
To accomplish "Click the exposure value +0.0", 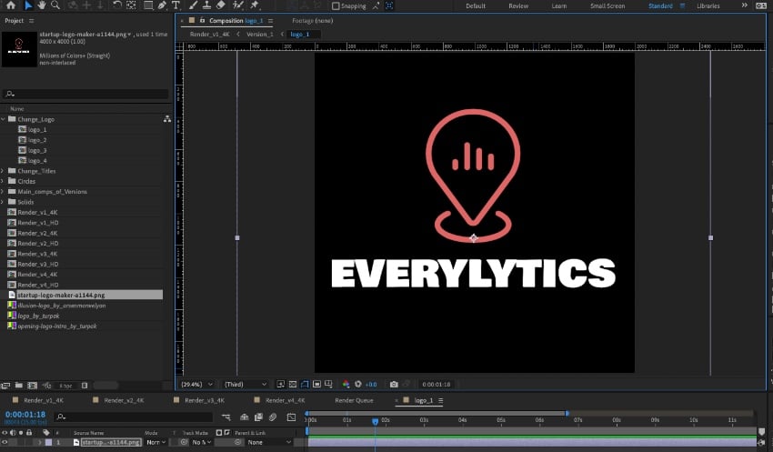I will [371, 385].
